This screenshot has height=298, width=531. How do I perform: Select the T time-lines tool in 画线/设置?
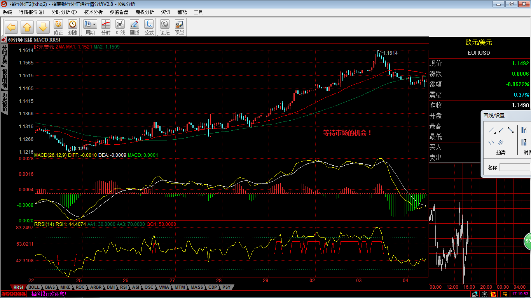click(x=524, y=142)
